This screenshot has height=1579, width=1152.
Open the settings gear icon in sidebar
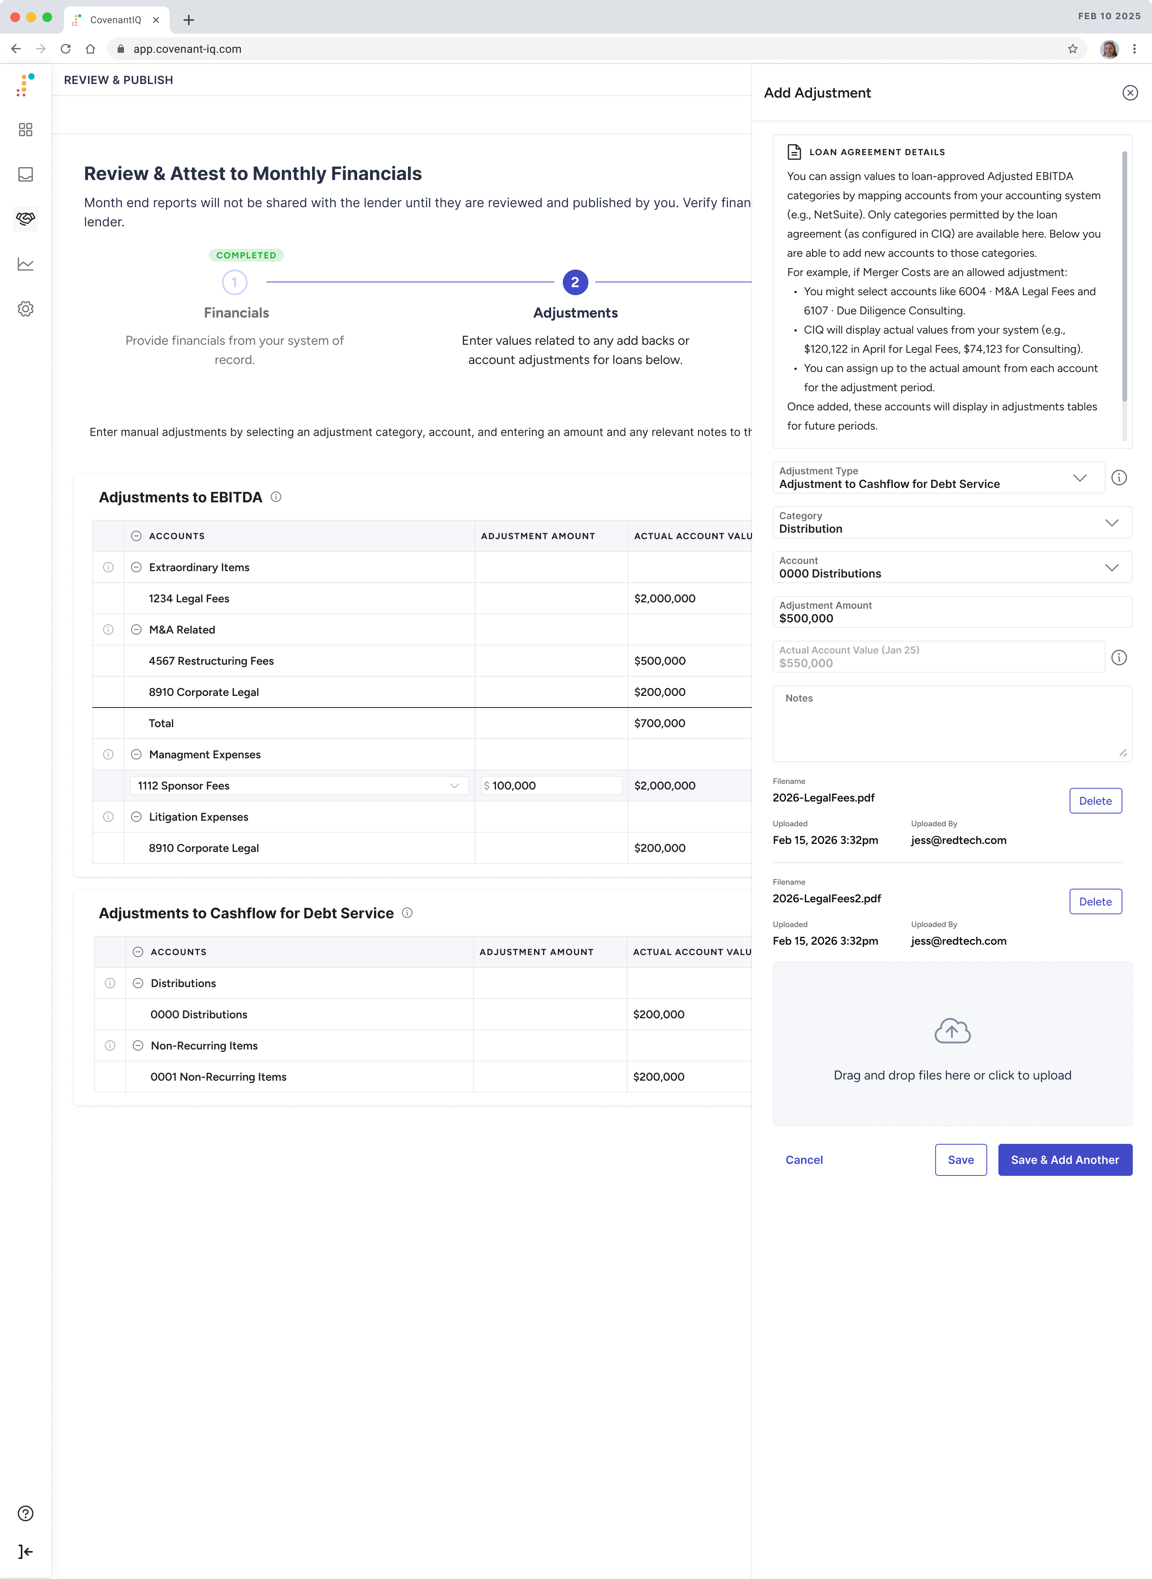pyautogui.click(x=26, y=309)
